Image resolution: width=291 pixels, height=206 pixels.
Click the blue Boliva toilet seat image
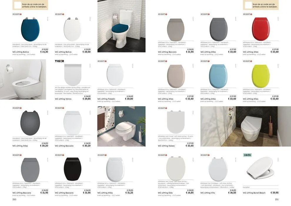[x=30, y=29]
